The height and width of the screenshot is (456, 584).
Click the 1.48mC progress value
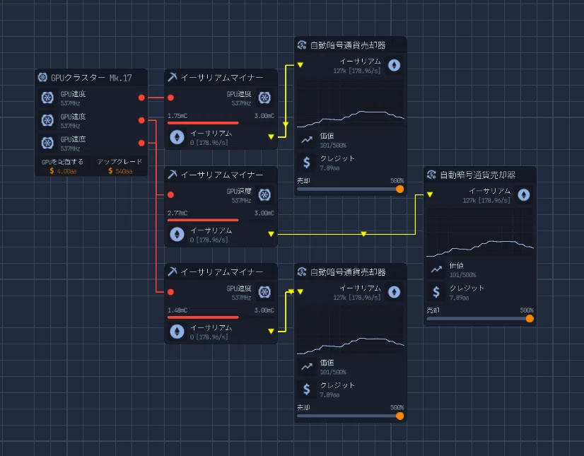pyautogui.click(x=177, y=310)
